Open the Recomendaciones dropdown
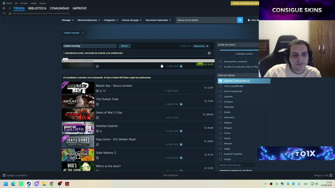Viewport: 335px width, 188px height. click(x=89, y=20)
